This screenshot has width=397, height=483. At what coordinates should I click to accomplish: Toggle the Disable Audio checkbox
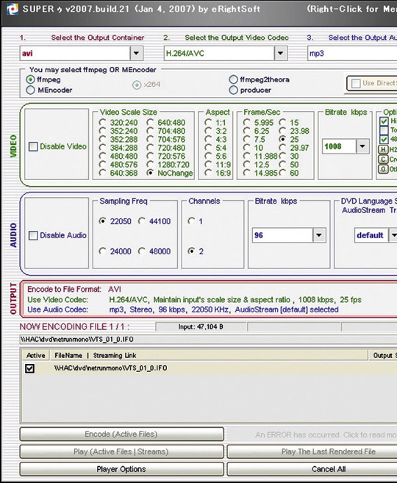point(33,235)
